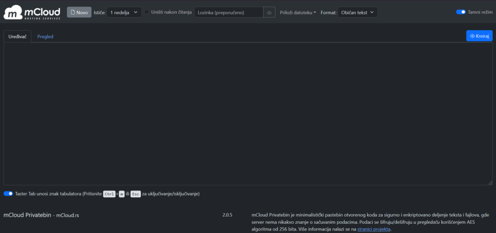Click the m key hint label
Image resolution: width=496 pixels, height=233 pixels.
(122, 194)
